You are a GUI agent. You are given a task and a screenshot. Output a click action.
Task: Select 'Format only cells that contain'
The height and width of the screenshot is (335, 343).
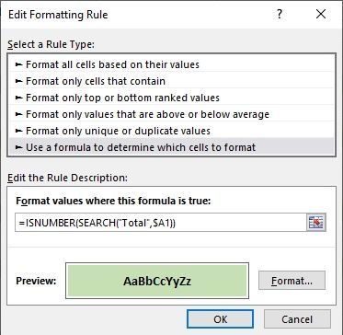[171, 81]
